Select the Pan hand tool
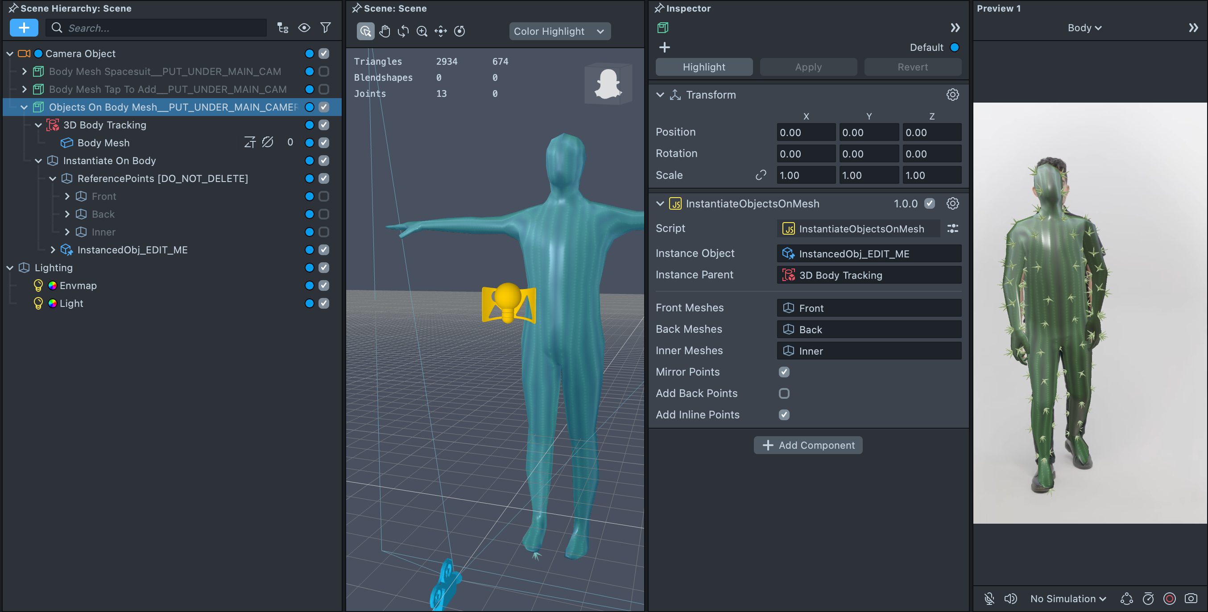 (x=384, y=31)
